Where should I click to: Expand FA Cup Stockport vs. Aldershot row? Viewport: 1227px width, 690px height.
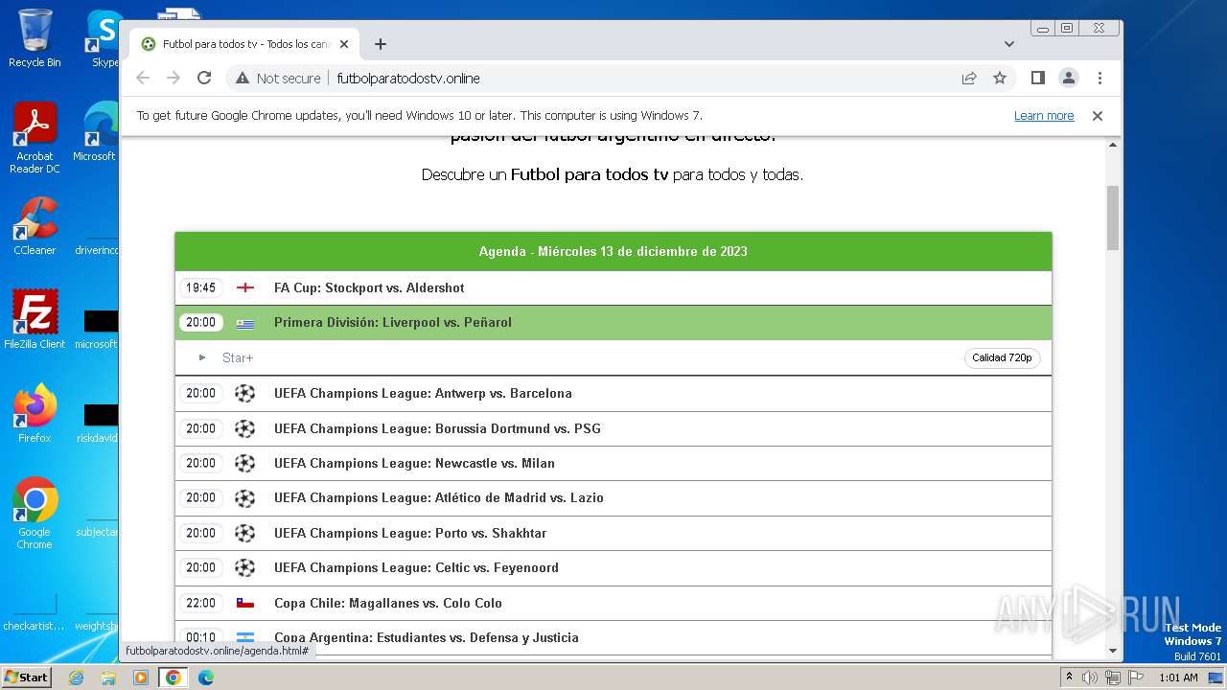click(x=613, y=287)
